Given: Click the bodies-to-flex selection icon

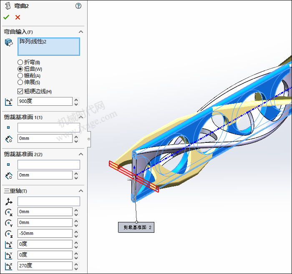Looking at the screenshot, I should pos(9,42).
